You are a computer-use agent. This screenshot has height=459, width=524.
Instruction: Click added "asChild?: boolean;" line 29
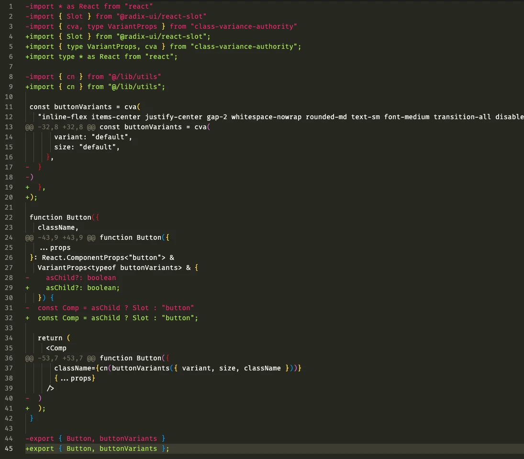point(82,288)
